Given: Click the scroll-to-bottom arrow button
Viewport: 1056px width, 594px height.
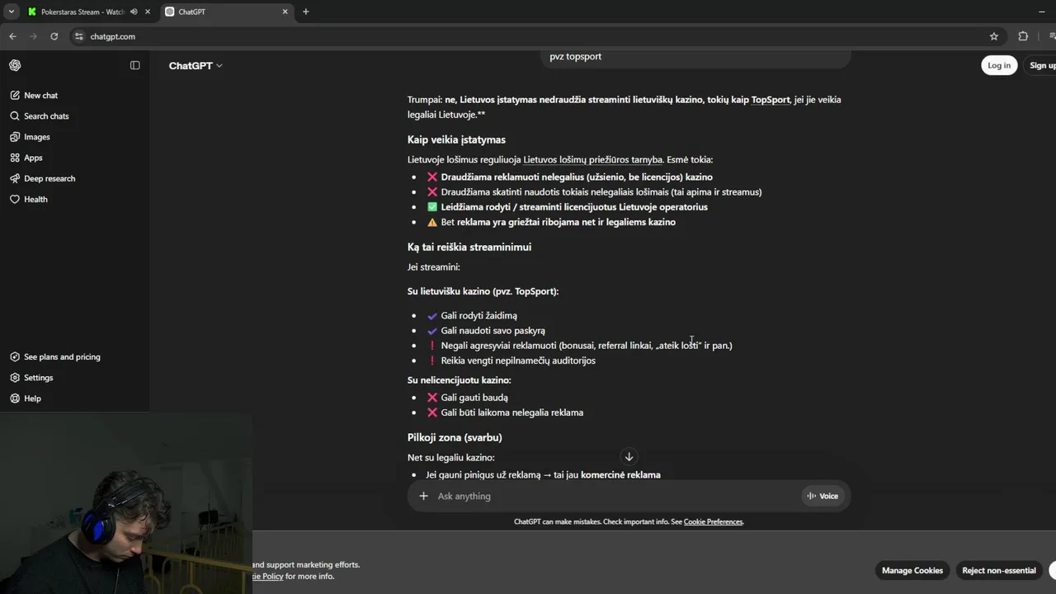Looking at the screenshot, I should coord(629,457).
